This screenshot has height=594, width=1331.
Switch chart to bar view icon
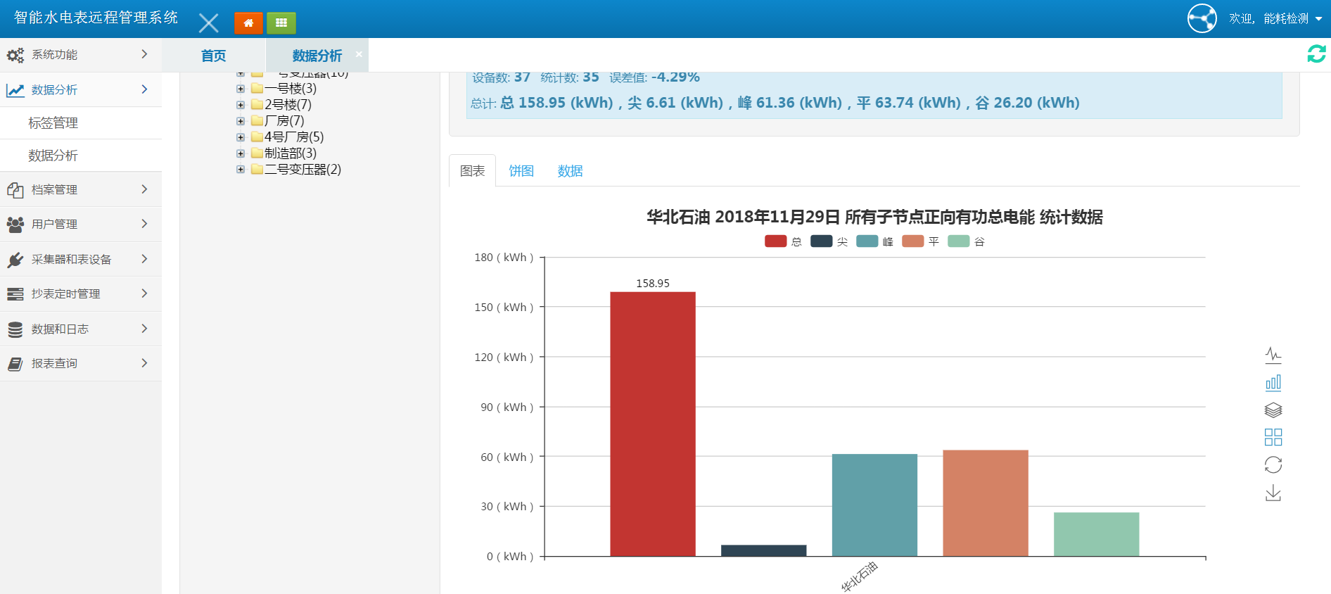point(1273,383)
